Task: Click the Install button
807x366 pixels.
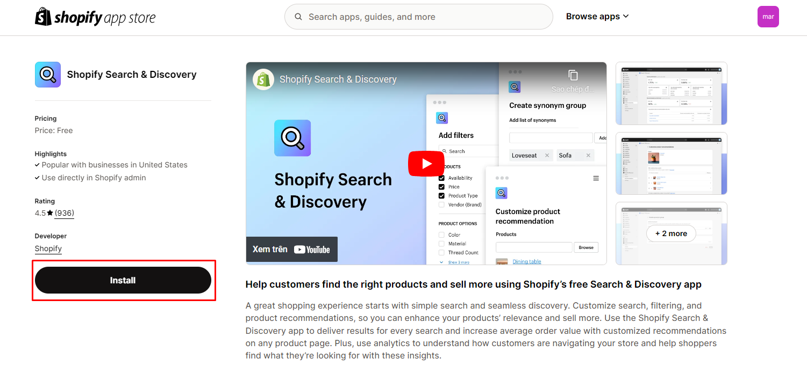Action: [123, 280]
